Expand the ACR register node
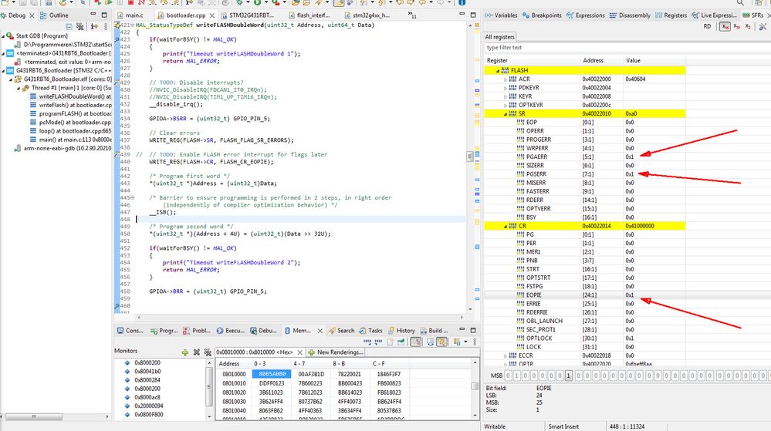771x431 pixels. 506,79
